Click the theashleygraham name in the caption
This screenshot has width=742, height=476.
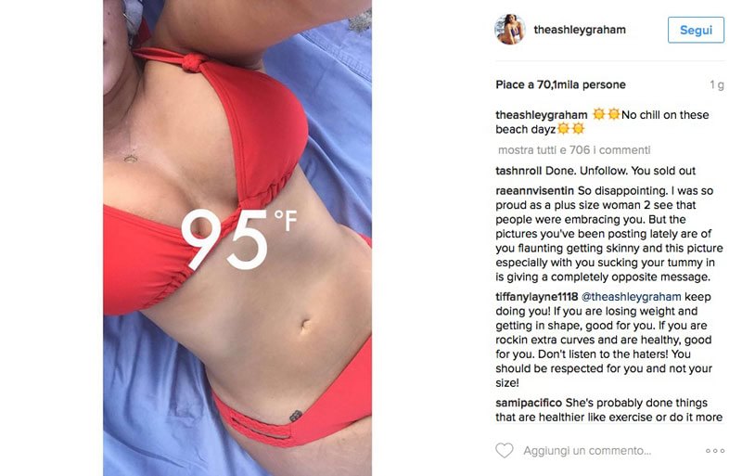(541, 115)
